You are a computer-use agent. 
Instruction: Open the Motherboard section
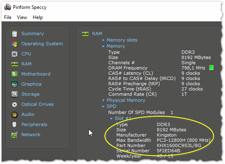point(36,74)
